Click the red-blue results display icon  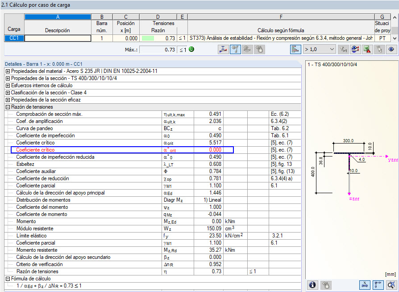pos(356,49)
